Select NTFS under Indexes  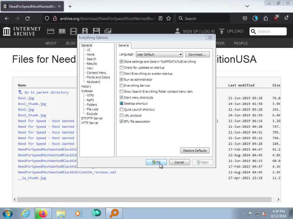pyautogui.click(x=90, y=96)
